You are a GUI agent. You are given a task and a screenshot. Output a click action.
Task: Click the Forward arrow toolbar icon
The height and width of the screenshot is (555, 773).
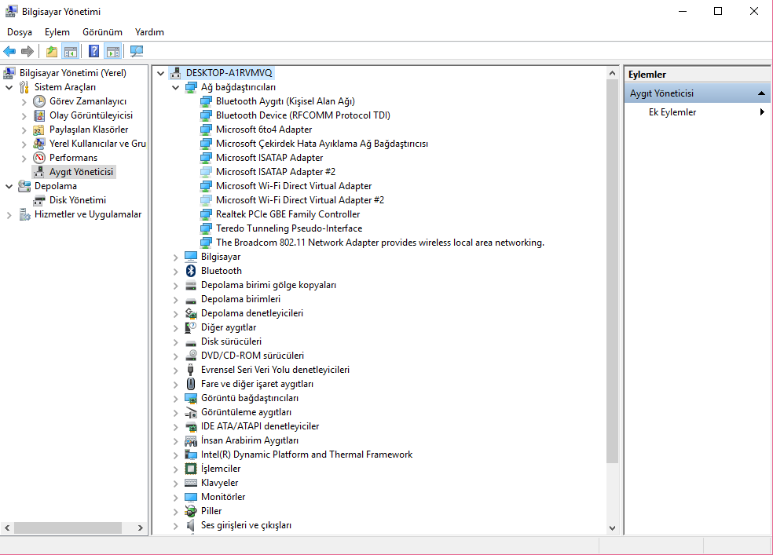point(27,51)
